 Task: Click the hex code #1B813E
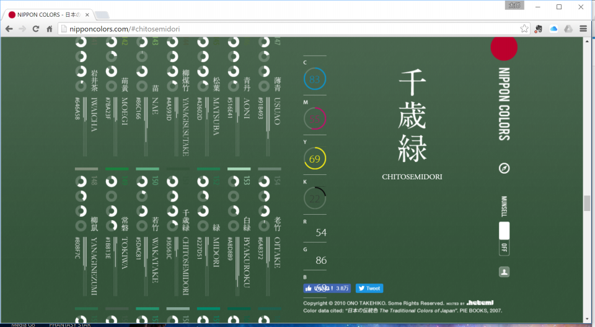pyautogui.click(x=108, y=248)
